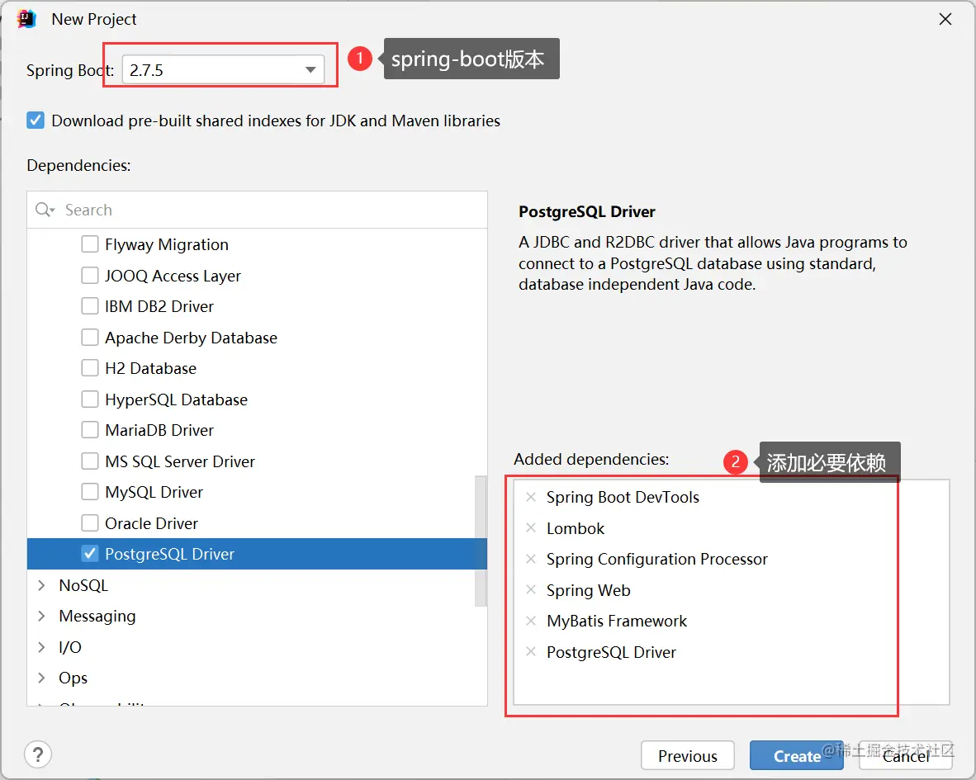Uncheck the PostgreSQL Driver checkbox
The height and width of the screenshot is (780, 976).
90,554
